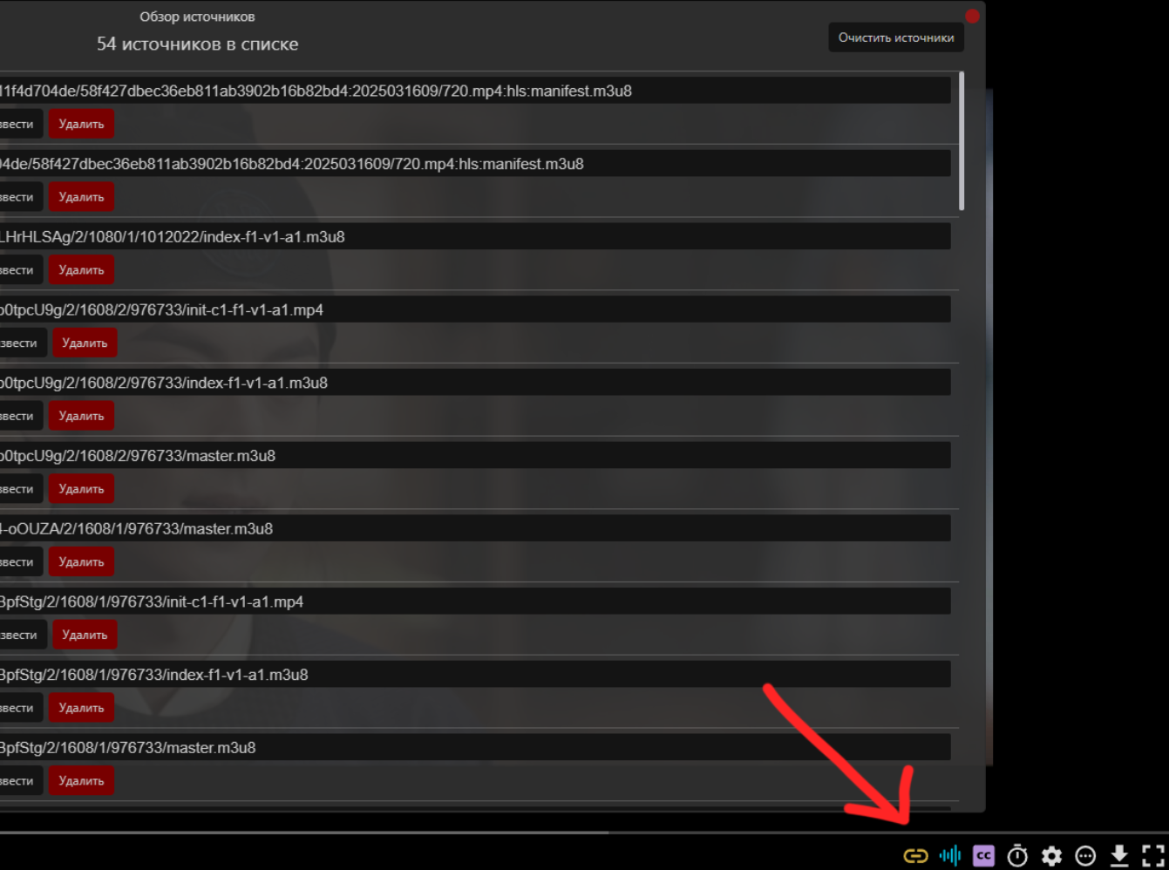Play the 0tpcU9g master.m3u8 source
This screenshot has width=1169, height=870.
(17, 489)
